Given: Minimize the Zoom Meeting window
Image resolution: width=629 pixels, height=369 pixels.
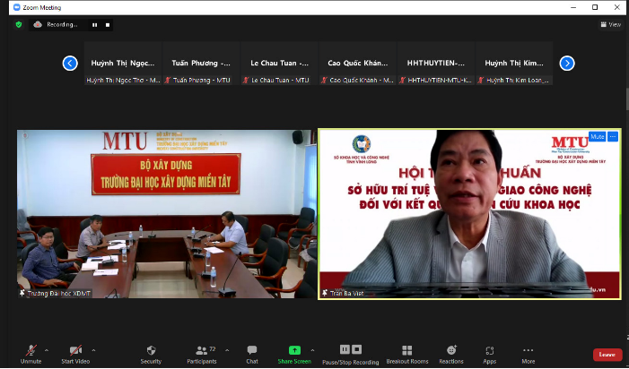Looking at the screenshot, I should 573,7.
